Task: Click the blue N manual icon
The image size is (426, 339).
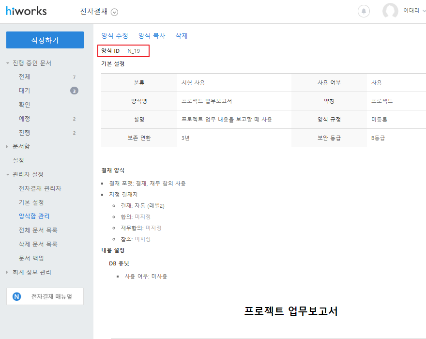Action: [x=17, y=296]
